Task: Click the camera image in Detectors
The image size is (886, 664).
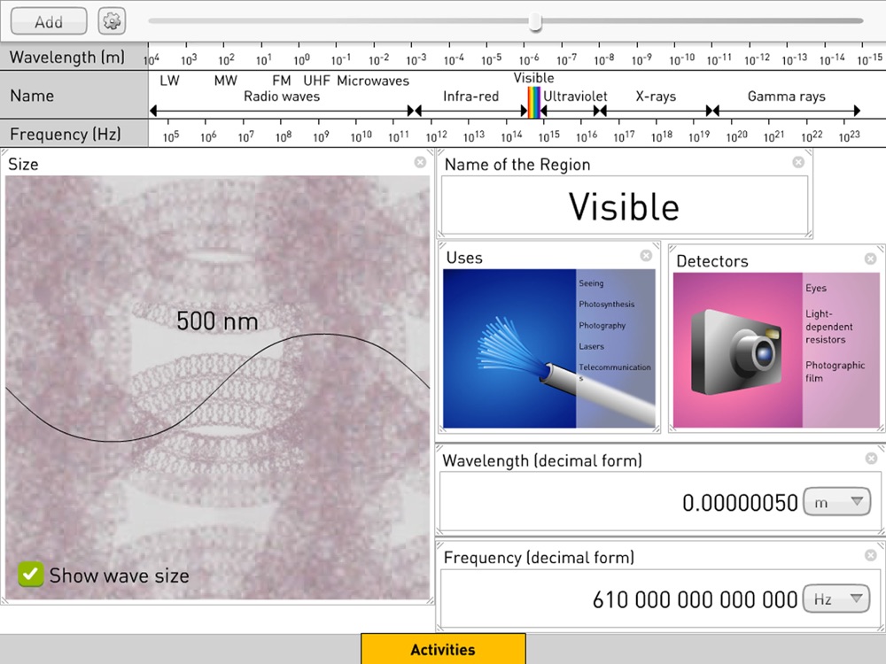Action: [x=737, y=351]
